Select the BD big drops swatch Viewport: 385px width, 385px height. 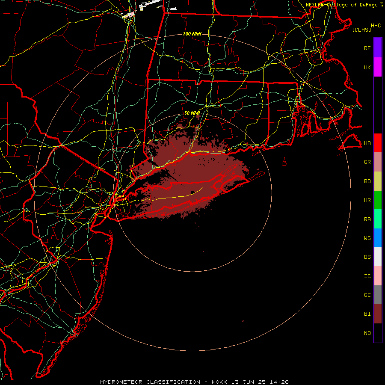[x=378, y=181]
